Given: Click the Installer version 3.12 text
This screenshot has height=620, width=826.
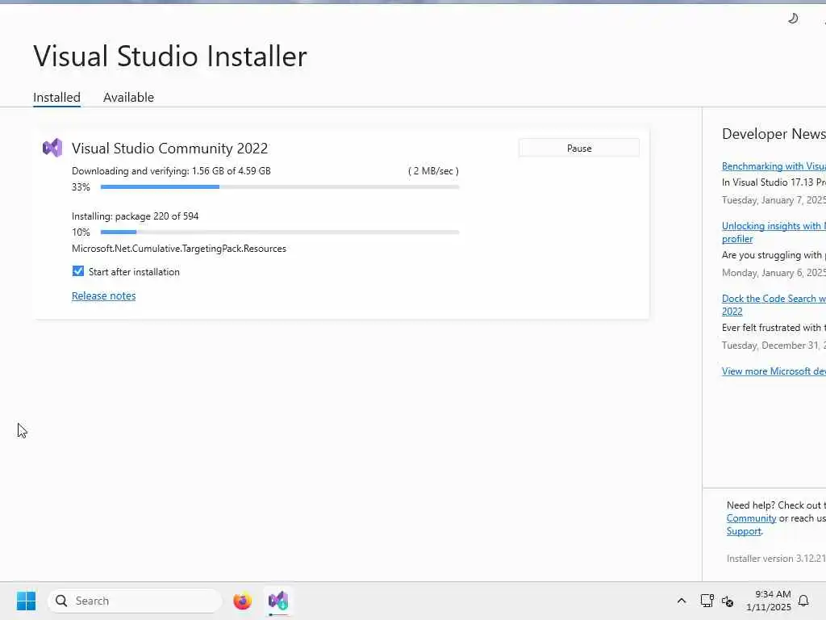Looking at the screenshot, I should click(x=776, y=559).
